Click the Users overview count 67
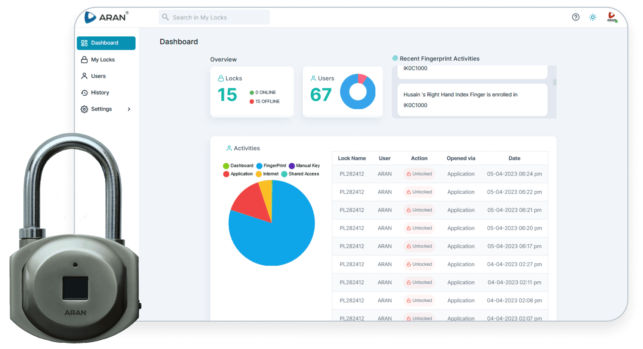 321,95
